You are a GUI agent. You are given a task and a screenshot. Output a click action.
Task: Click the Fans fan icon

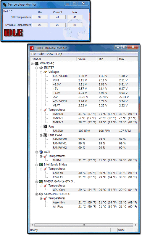pos(46,127)
